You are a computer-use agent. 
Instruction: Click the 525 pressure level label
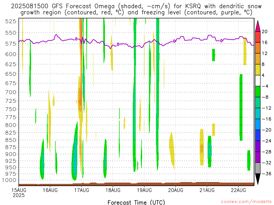point(11,21)
